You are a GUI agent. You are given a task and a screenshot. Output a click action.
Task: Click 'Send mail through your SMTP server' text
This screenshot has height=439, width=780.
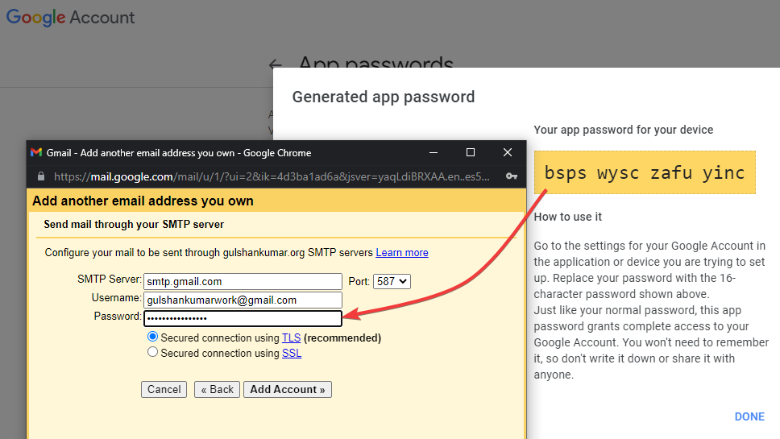click(134, 224)
